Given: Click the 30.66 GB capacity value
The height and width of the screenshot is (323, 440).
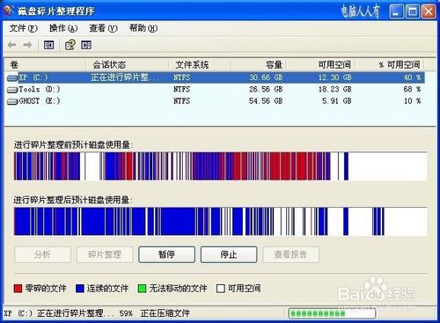Looking at the screenshot, I should pos(266,77).
